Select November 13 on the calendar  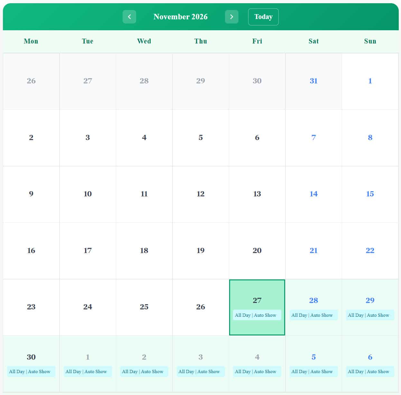257,194
